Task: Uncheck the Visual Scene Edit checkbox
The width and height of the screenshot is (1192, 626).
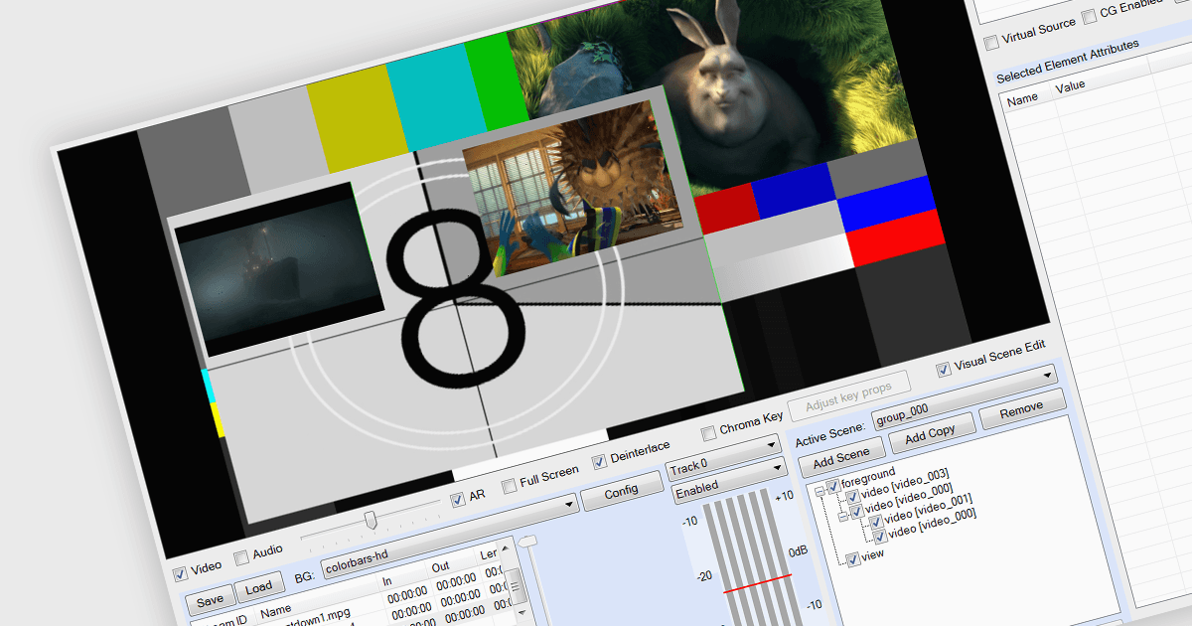Action: 944,369
